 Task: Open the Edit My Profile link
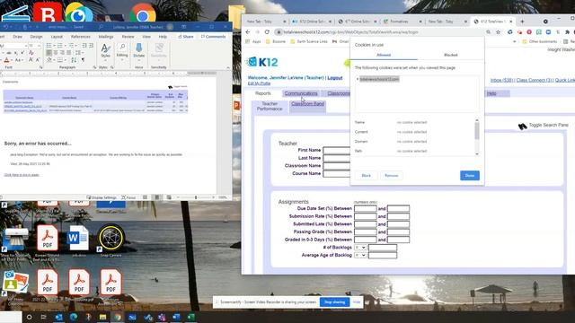259,83
